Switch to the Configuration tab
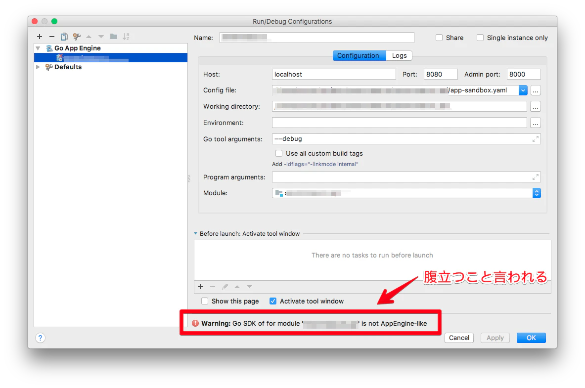The image size is (585, 388). pos(360,55)
